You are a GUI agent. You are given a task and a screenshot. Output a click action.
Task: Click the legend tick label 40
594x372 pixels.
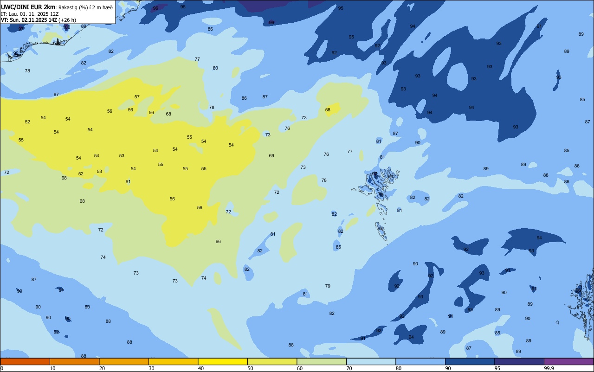click(201, 368)
